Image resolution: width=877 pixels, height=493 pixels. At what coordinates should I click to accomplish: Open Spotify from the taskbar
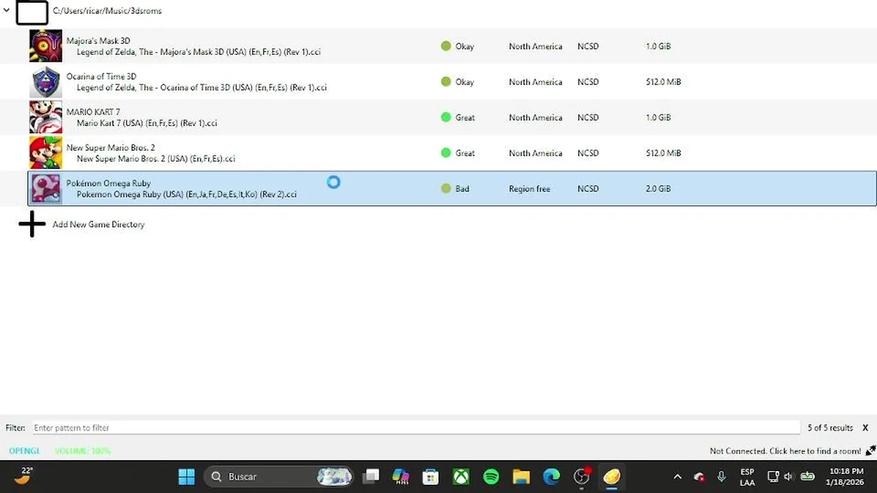coord(491,477)
